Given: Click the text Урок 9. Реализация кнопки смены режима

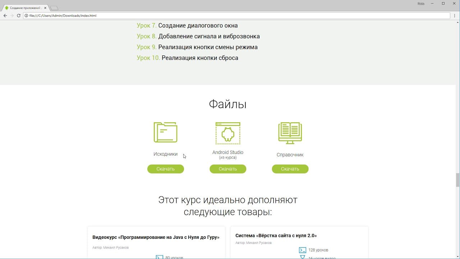Looking at the screenshot, I should (x=197, y=47).
